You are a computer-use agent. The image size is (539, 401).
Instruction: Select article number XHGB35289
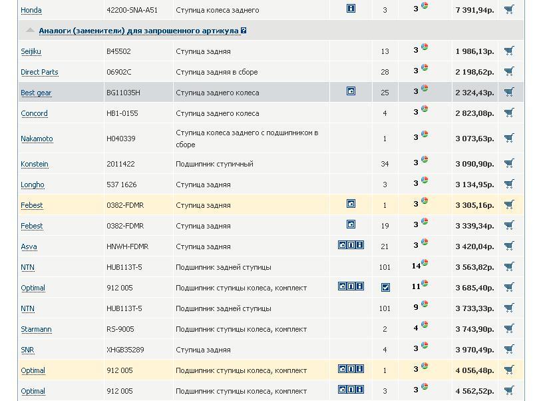pos(126,350)
